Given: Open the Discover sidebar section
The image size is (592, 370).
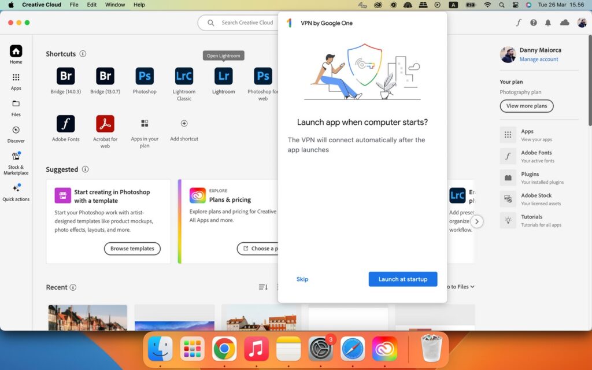Looking at the screenshot, I should [x=16, y=134].
